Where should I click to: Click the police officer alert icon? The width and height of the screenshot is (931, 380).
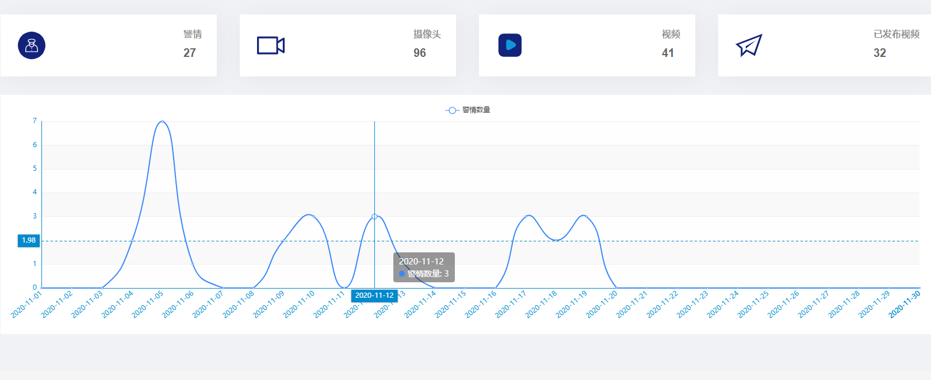(32, 45)
